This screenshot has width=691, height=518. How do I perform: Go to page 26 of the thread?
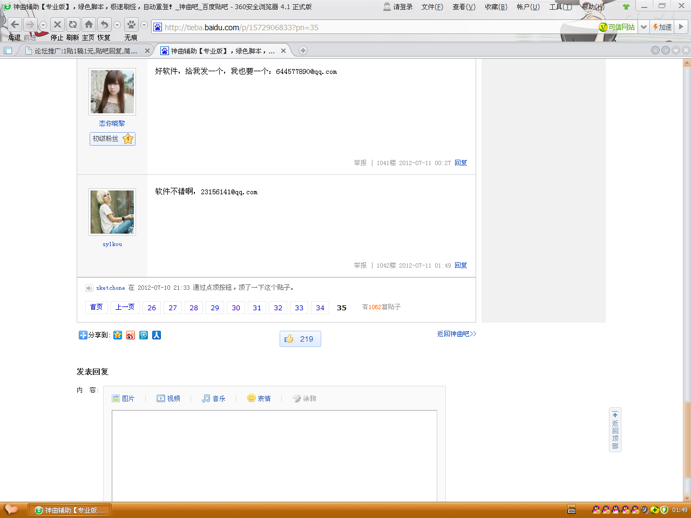[x=152, y=308]
